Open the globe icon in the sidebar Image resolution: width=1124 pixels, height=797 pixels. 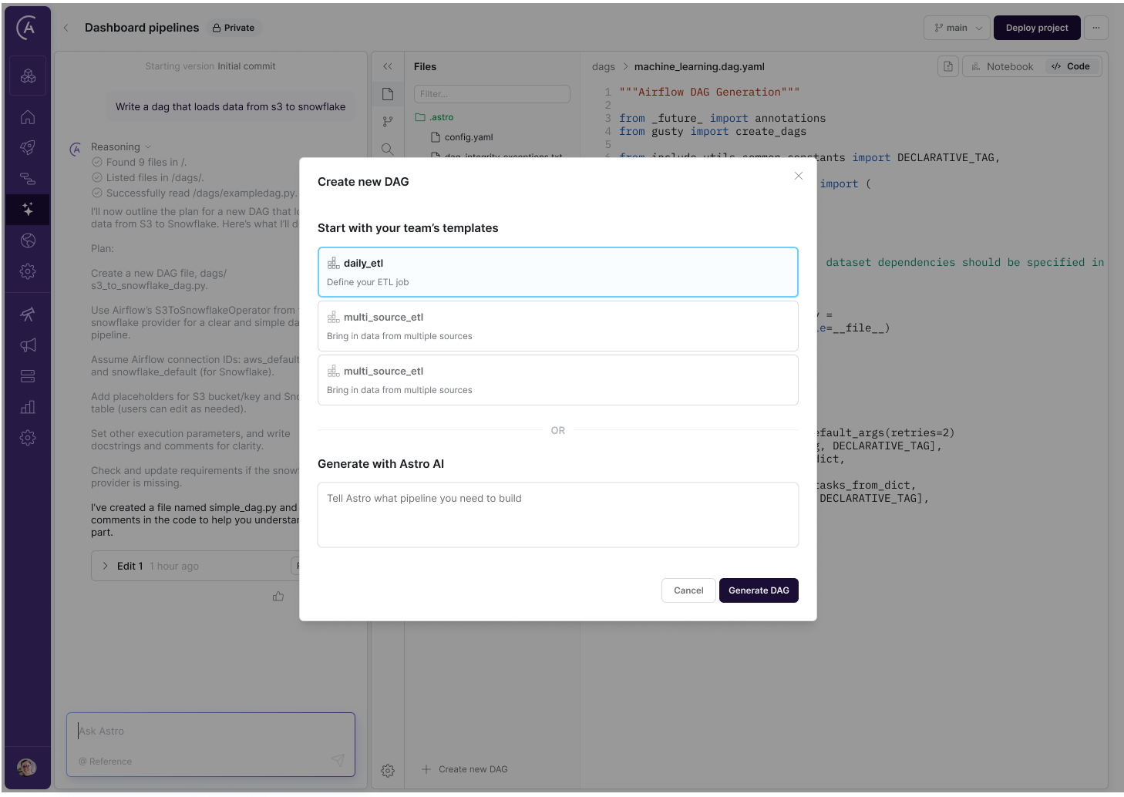pos(28,240)
